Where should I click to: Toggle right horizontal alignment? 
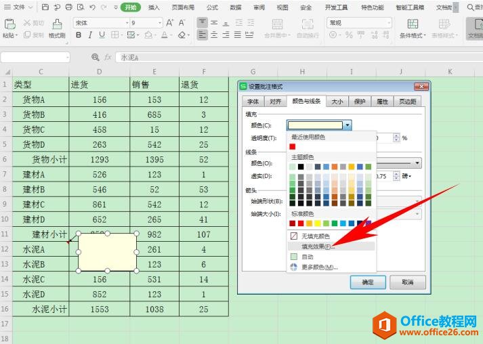[x=226, y=35]
